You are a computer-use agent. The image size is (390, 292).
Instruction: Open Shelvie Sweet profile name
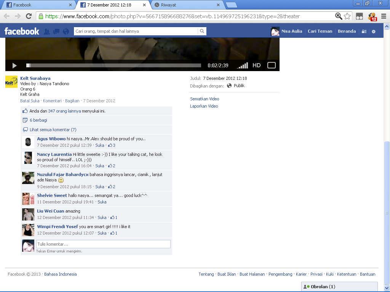pyautogui.click(x=52, y=195)
